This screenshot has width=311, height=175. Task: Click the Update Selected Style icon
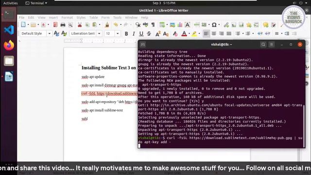coord(56,34)
